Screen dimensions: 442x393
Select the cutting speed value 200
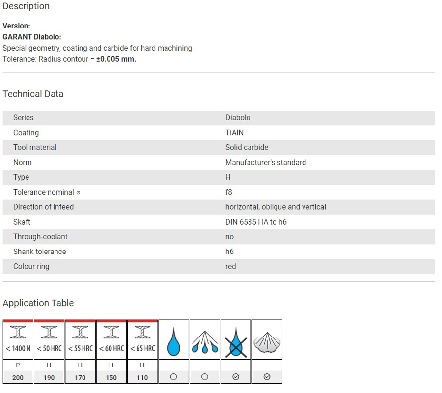coord(18,378)
